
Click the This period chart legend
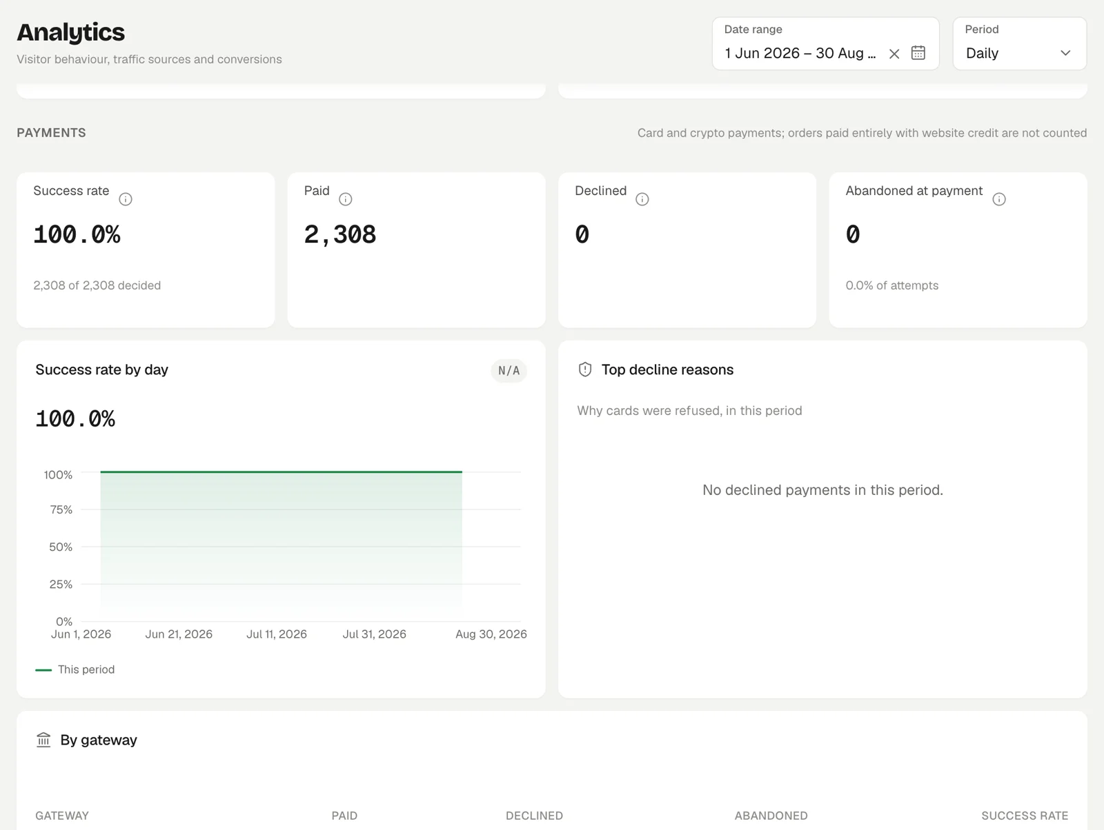75,669
